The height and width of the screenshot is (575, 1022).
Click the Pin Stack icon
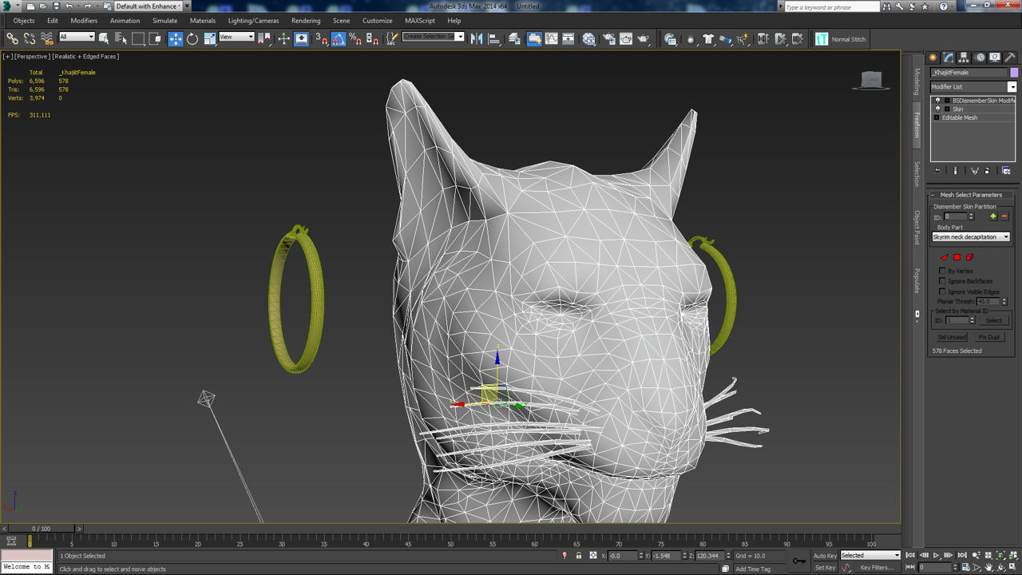coord(937,171)
